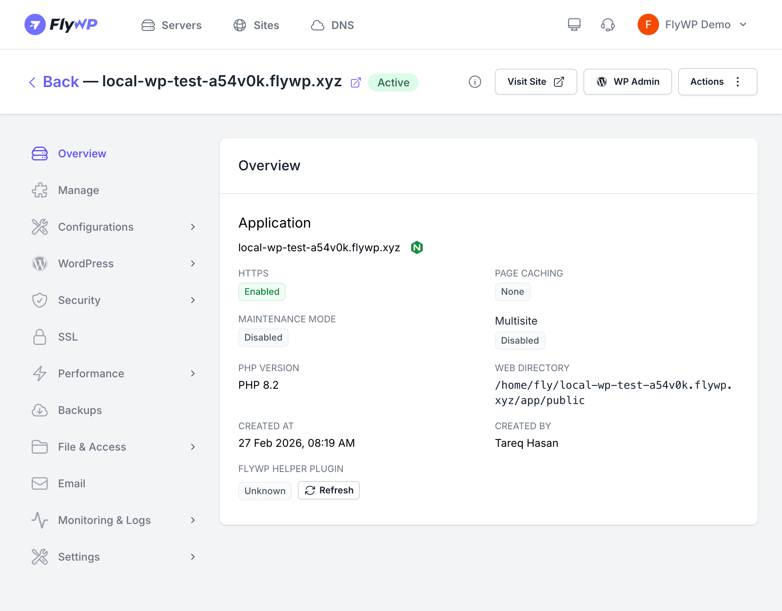782x611 pixels.
Task: Click the Active status badge
Action: [x=393, y=82]
